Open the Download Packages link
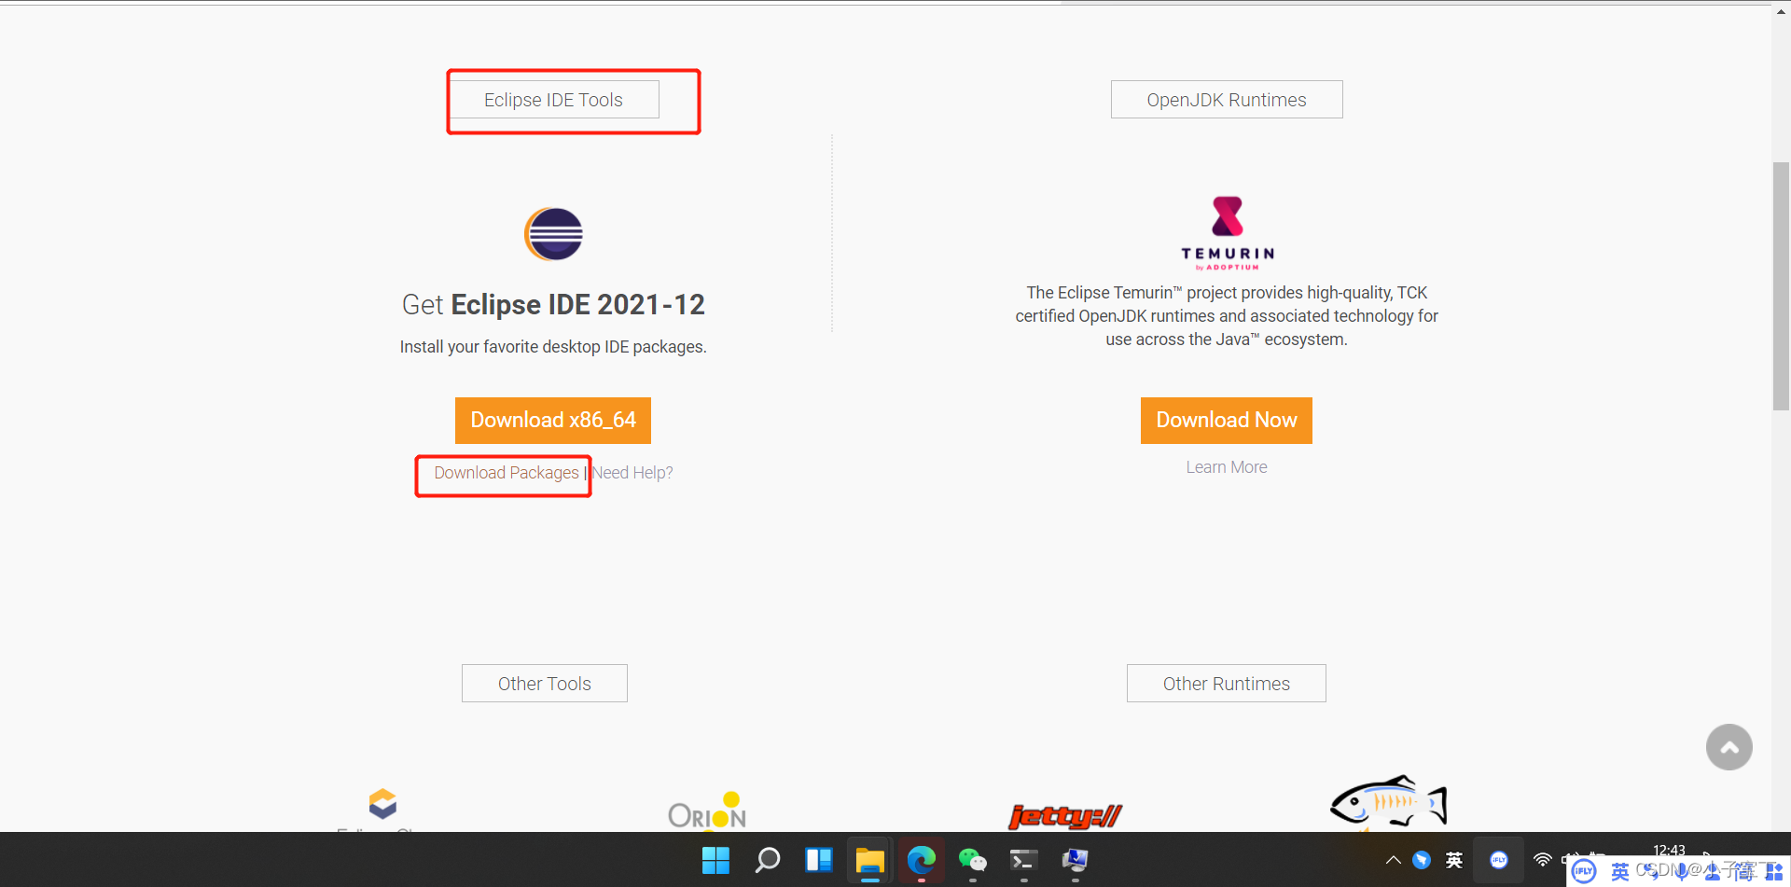1791x887 pixels. 507,473
